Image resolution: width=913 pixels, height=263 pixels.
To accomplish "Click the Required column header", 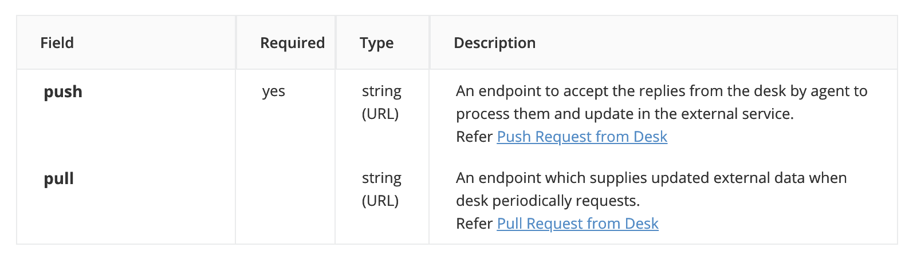I will click(292, 43).
